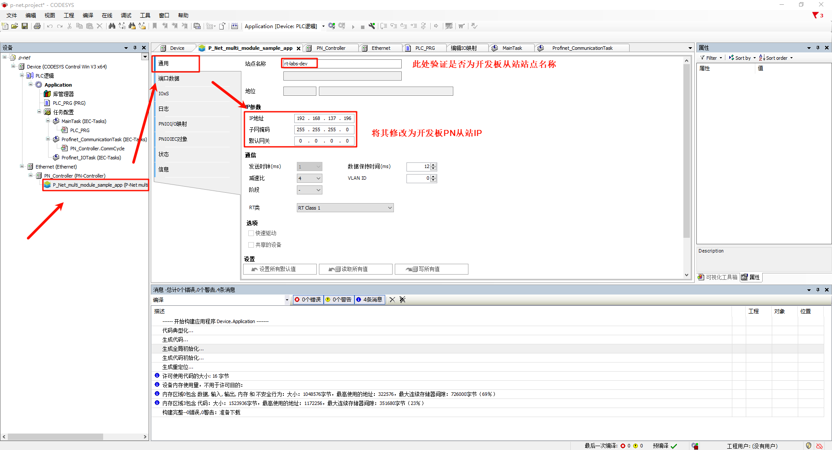Open the RT Class 1 dropdown

(x=345, y=208)
